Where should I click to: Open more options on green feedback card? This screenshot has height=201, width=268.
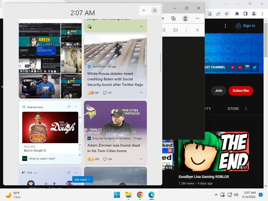tap(141, 26)
